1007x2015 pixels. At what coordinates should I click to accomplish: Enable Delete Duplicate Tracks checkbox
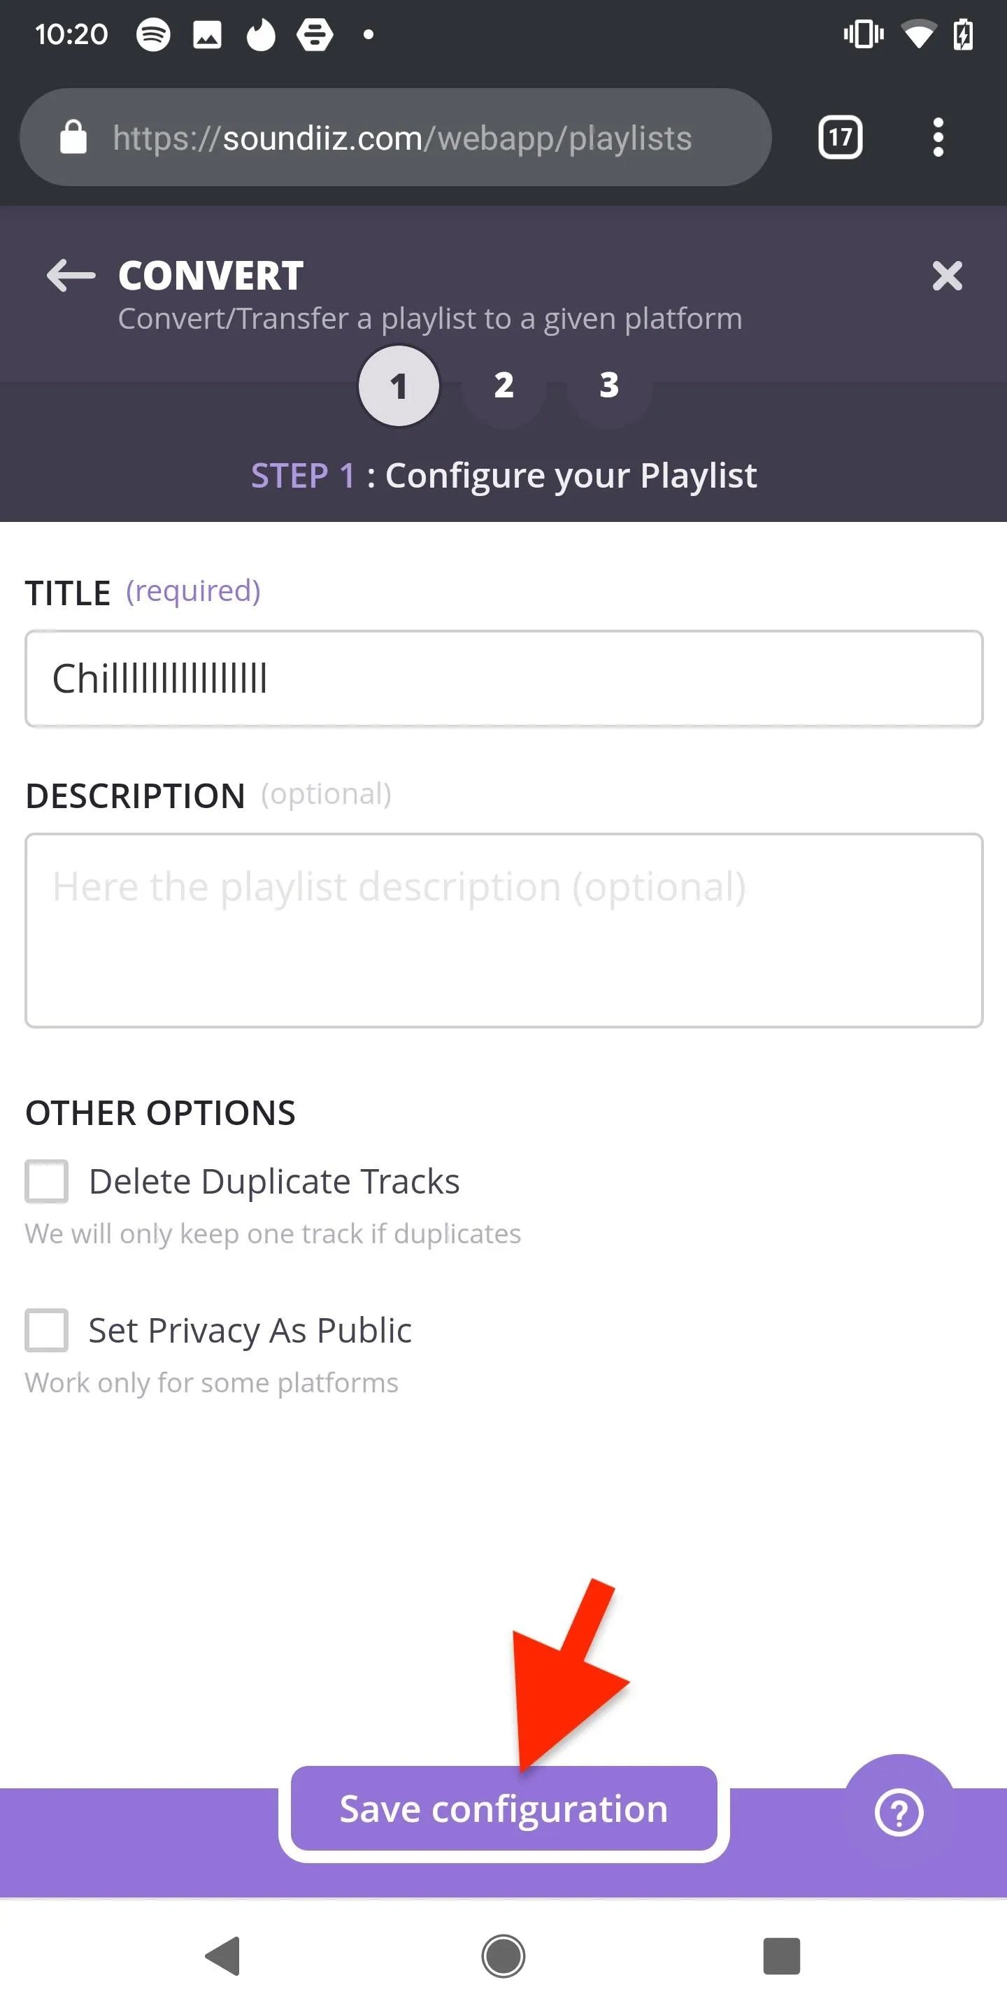click(47, 1181)
